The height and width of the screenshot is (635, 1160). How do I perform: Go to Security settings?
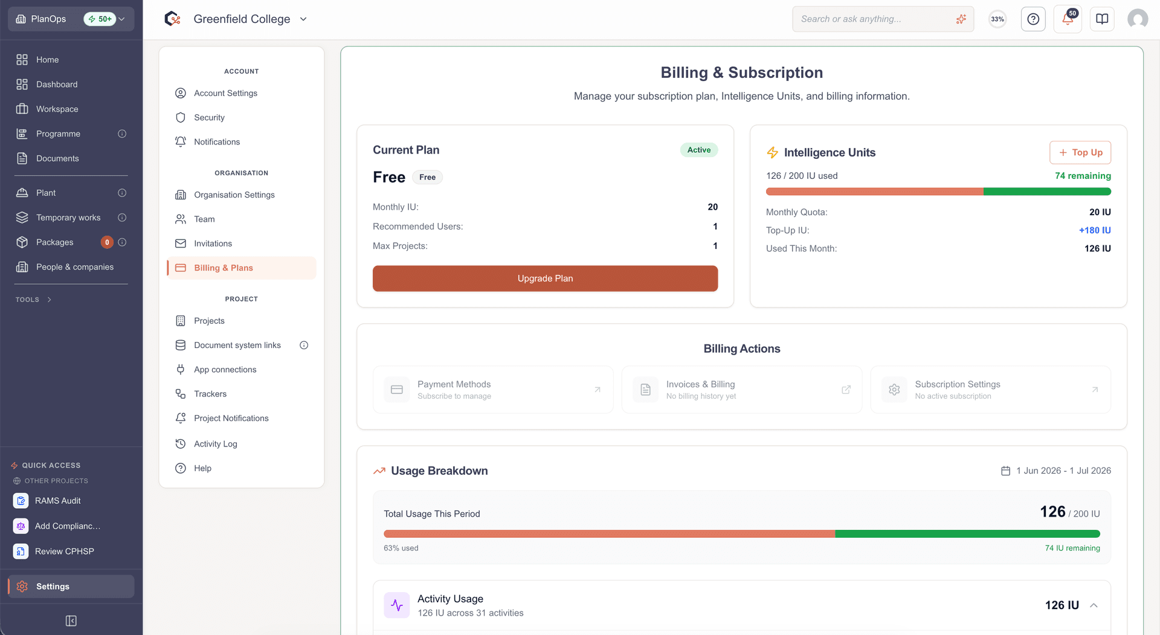(242, 117)
